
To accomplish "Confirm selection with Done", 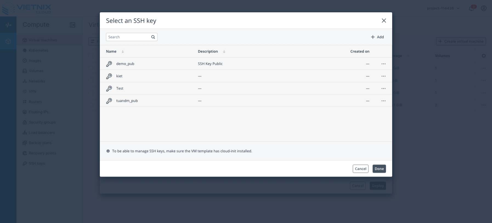I will pyautogui.click(x=379, y=169).
